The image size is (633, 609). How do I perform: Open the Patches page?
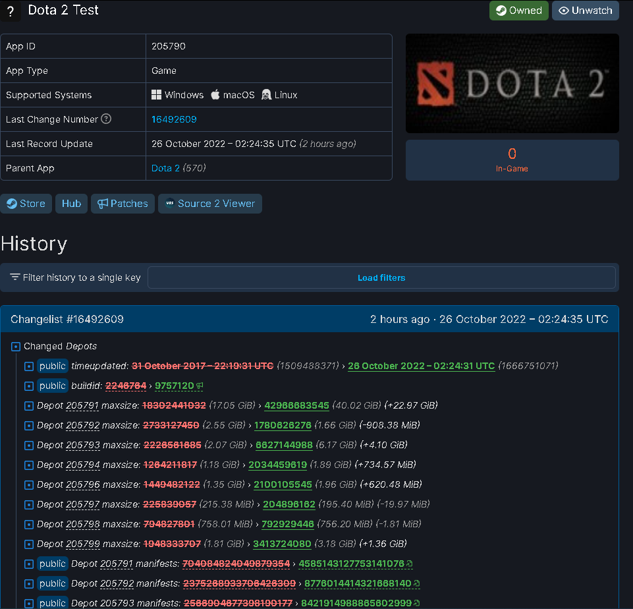point(123,204)
